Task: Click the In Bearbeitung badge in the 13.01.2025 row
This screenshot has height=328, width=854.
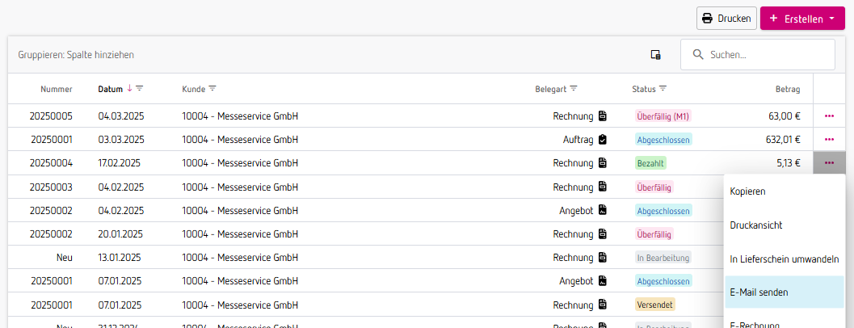Action: click(663, 257)
